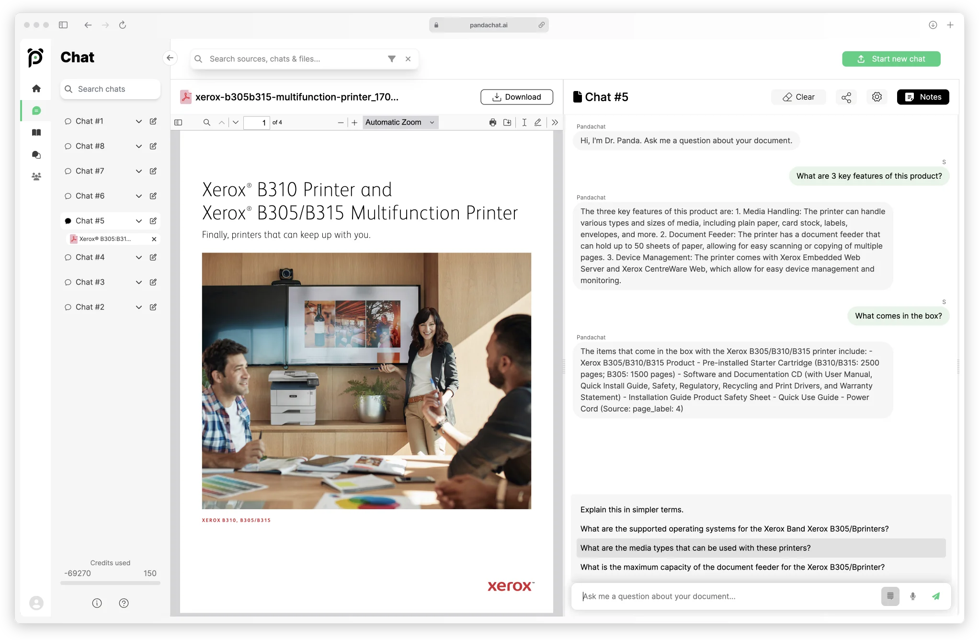979x640 pixels.
Task: Clear the sources search with the X icon
Action: [x=408, y=59]
